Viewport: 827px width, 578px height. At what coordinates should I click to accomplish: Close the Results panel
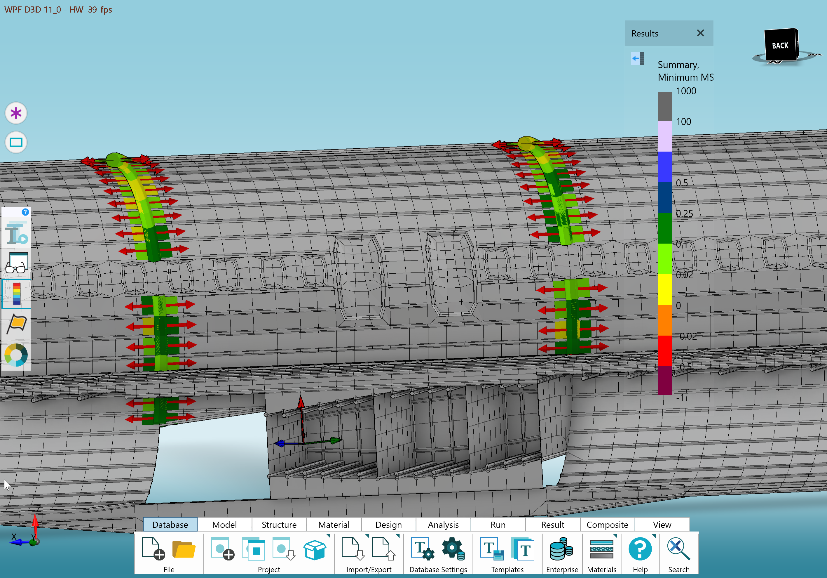(x=701, y=33)
